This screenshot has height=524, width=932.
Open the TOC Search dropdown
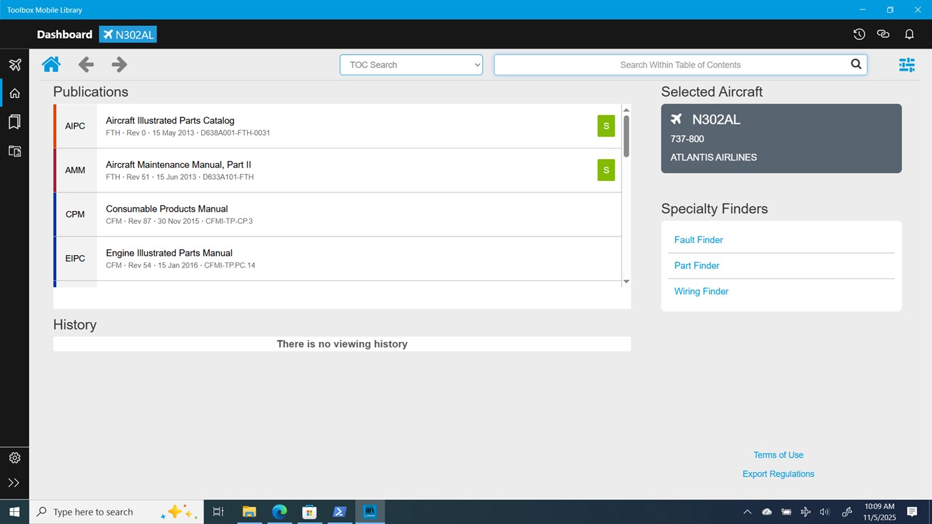click(410, 65)
